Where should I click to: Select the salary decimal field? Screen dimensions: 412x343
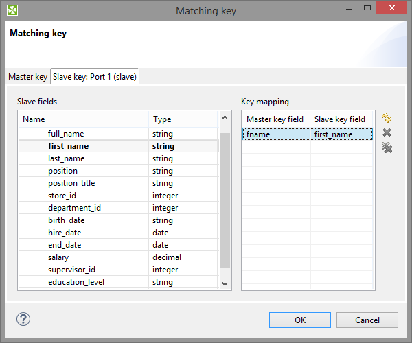tap(59, 257)
